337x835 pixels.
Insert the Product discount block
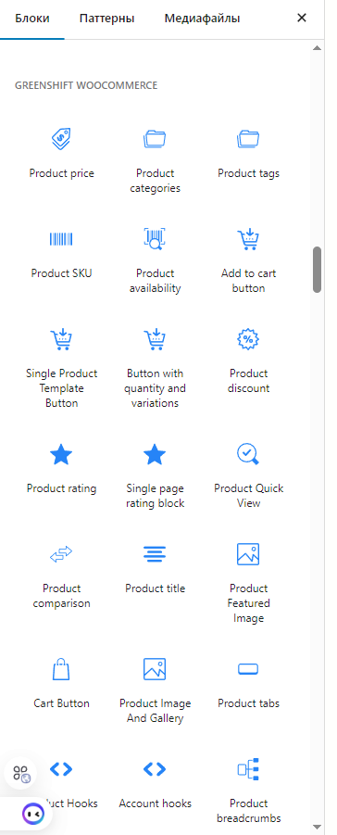[249, 361]
